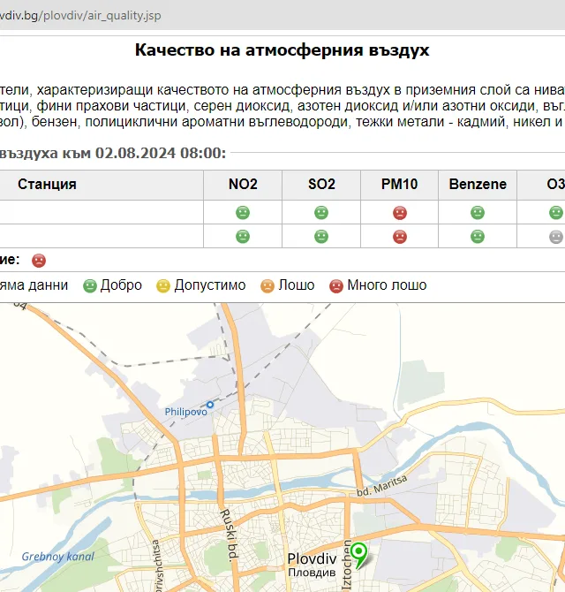565x592 pixels.
Task: Click the SO2 icon in the first station row
Action: point(321,213)
